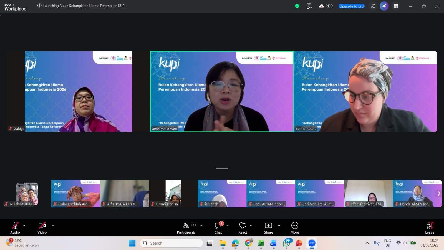Open meeting info icon beside the title
This screenshot has width=444, height=250.
(x=39, y=6)
